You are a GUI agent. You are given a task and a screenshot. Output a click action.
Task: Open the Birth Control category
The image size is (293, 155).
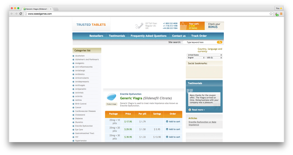pyautogui.click(x=81, y=104)
